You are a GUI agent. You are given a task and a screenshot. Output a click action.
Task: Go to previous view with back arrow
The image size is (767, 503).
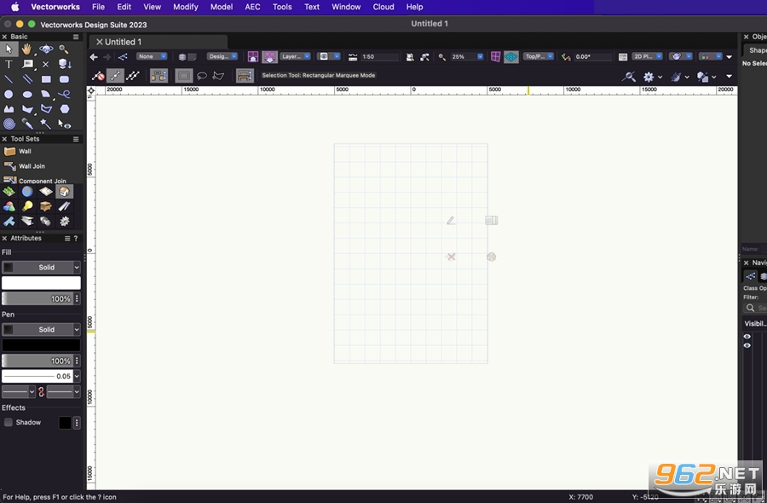[94, 57]
